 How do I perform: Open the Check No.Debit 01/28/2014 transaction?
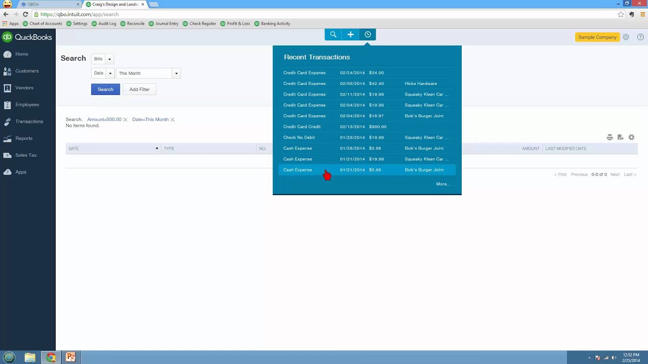367,138
